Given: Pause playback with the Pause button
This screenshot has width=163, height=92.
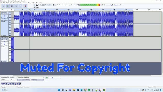Looking at the screenshot, I should (x=3, y=6).
